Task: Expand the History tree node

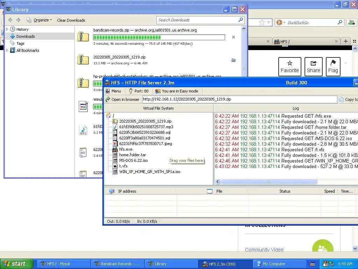Action: click(7, 29)
